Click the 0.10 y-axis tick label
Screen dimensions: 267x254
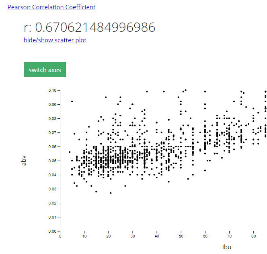click(x=52, y=90)
